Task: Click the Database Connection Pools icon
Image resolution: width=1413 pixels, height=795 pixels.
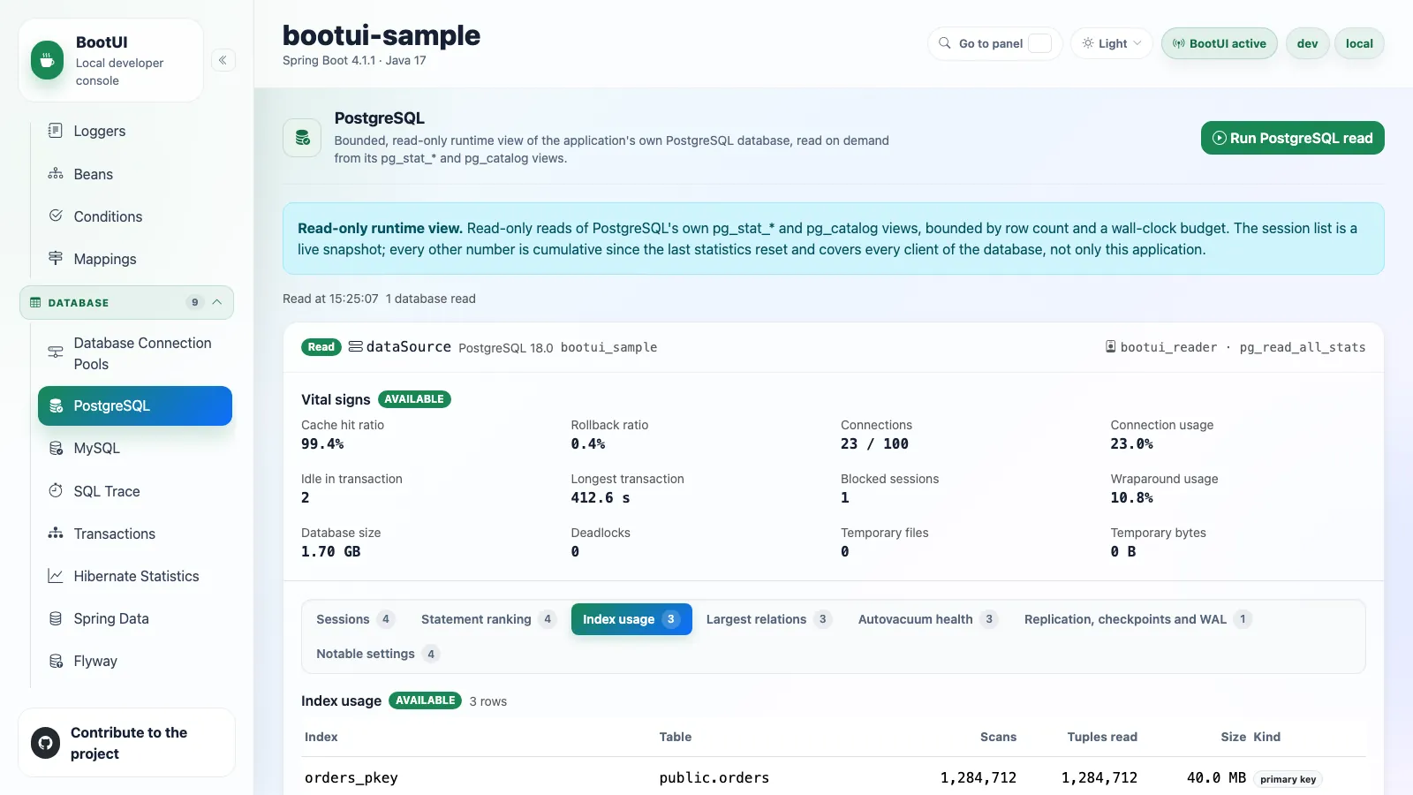Action: pyautogui.click(x=56, y=352)
